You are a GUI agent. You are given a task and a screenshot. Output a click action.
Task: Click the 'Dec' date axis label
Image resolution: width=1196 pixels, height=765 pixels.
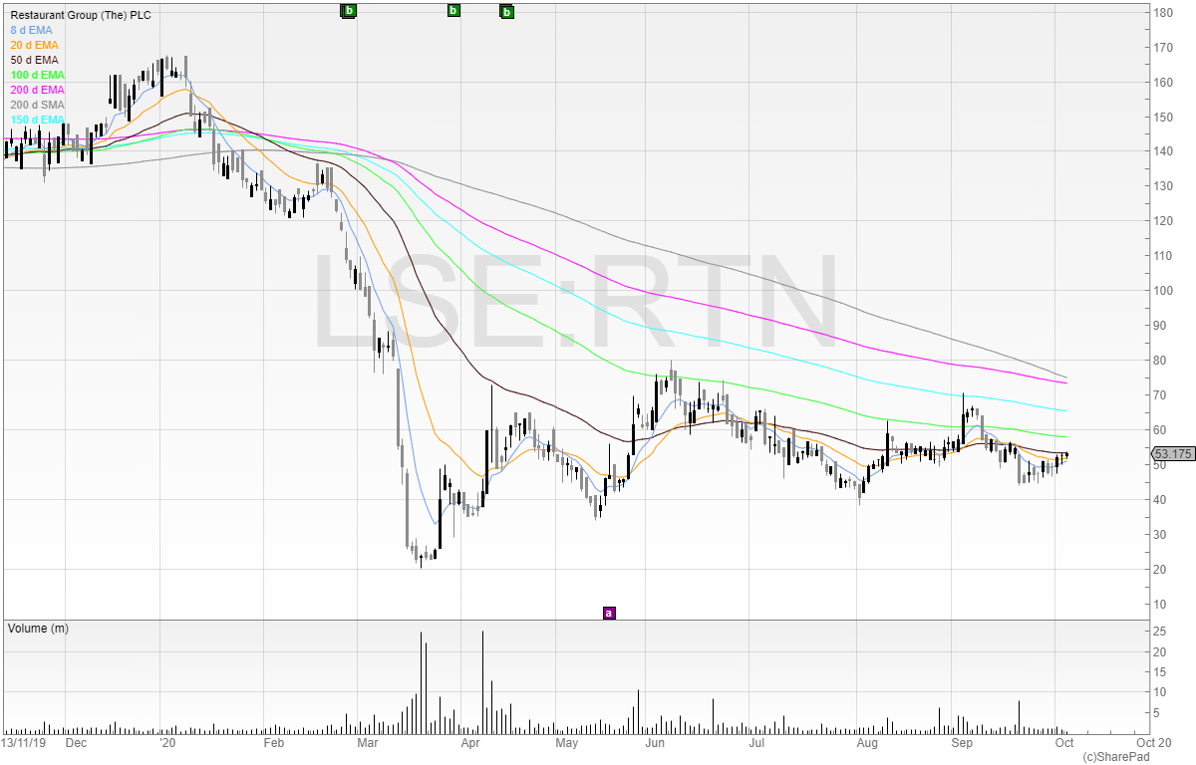coord(76,742)
